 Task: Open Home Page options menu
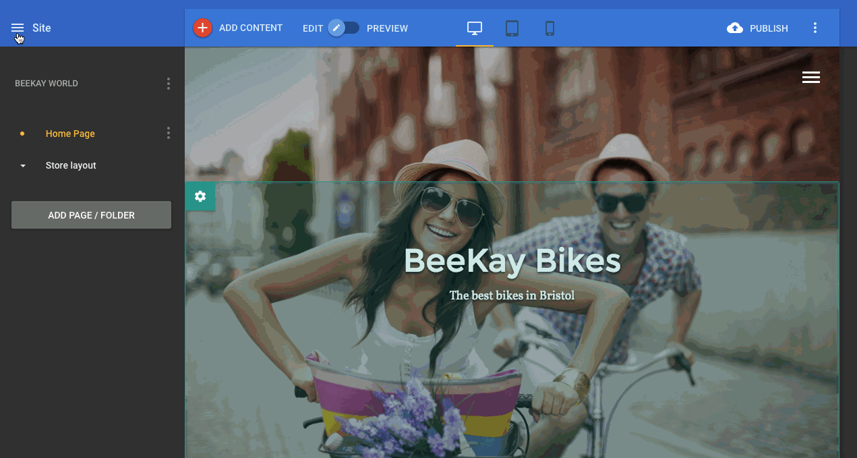(x=169, y=134)
